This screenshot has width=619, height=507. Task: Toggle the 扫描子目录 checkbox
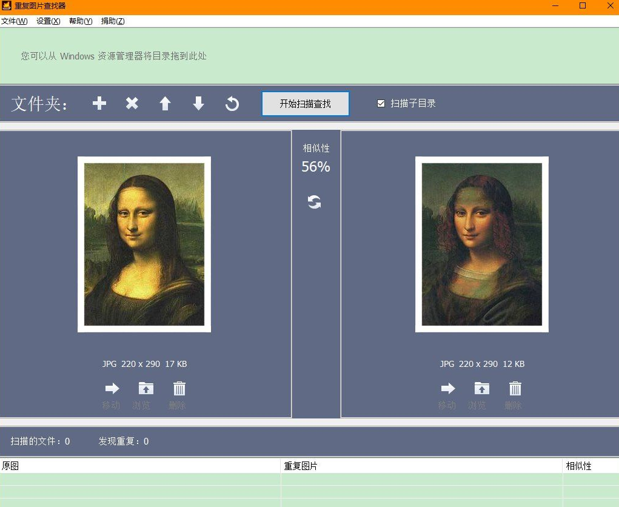tap(381, 104)
